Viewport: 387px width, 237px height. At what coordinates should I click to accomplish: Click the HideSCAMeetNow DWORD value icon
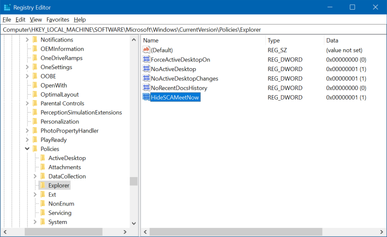tap(147, 97)
